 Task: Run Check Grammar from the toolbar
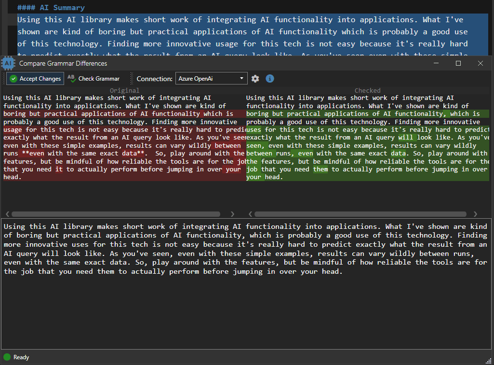tap(93, 79)
